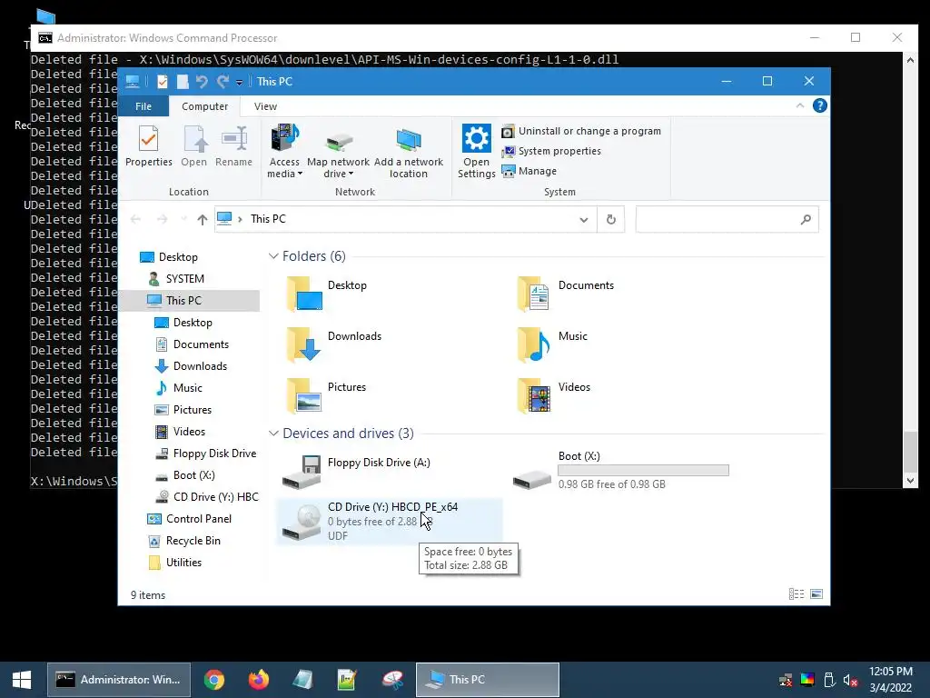Image resolution: width=930 pixels, height=698 pixels.
Task: Collapse the ribbon using the chevron
Action: pos(800,105)
